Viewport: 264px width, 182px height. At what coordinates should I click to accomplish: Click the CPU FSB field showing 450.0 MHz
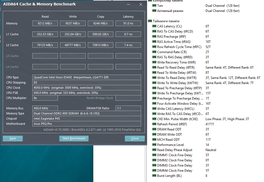[87, 93]
